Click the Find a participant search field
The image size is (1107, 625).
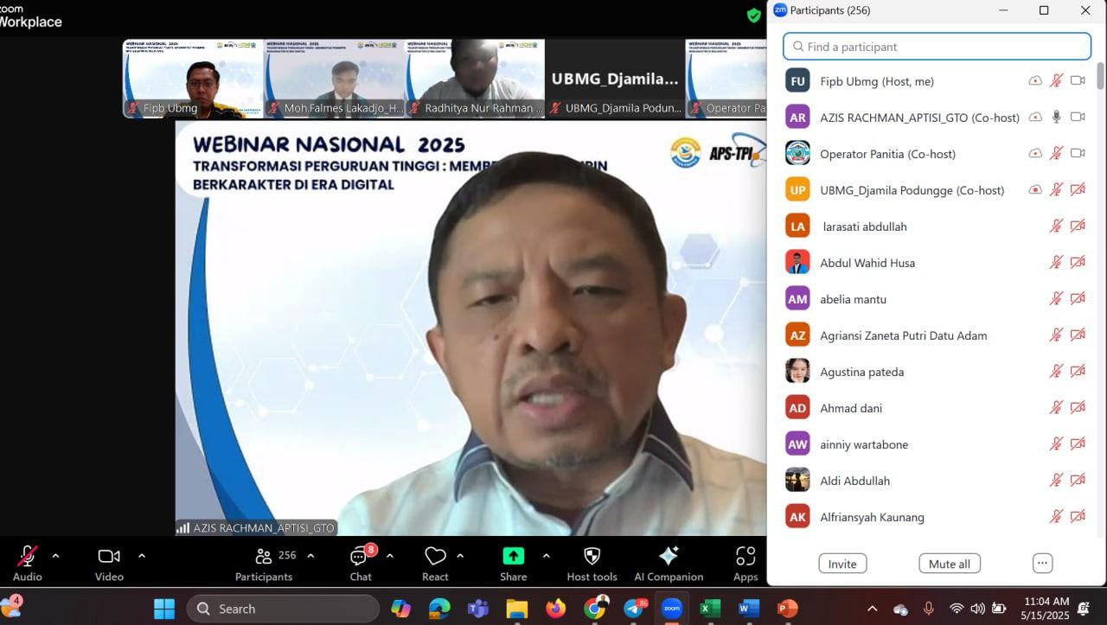(936, 45)
